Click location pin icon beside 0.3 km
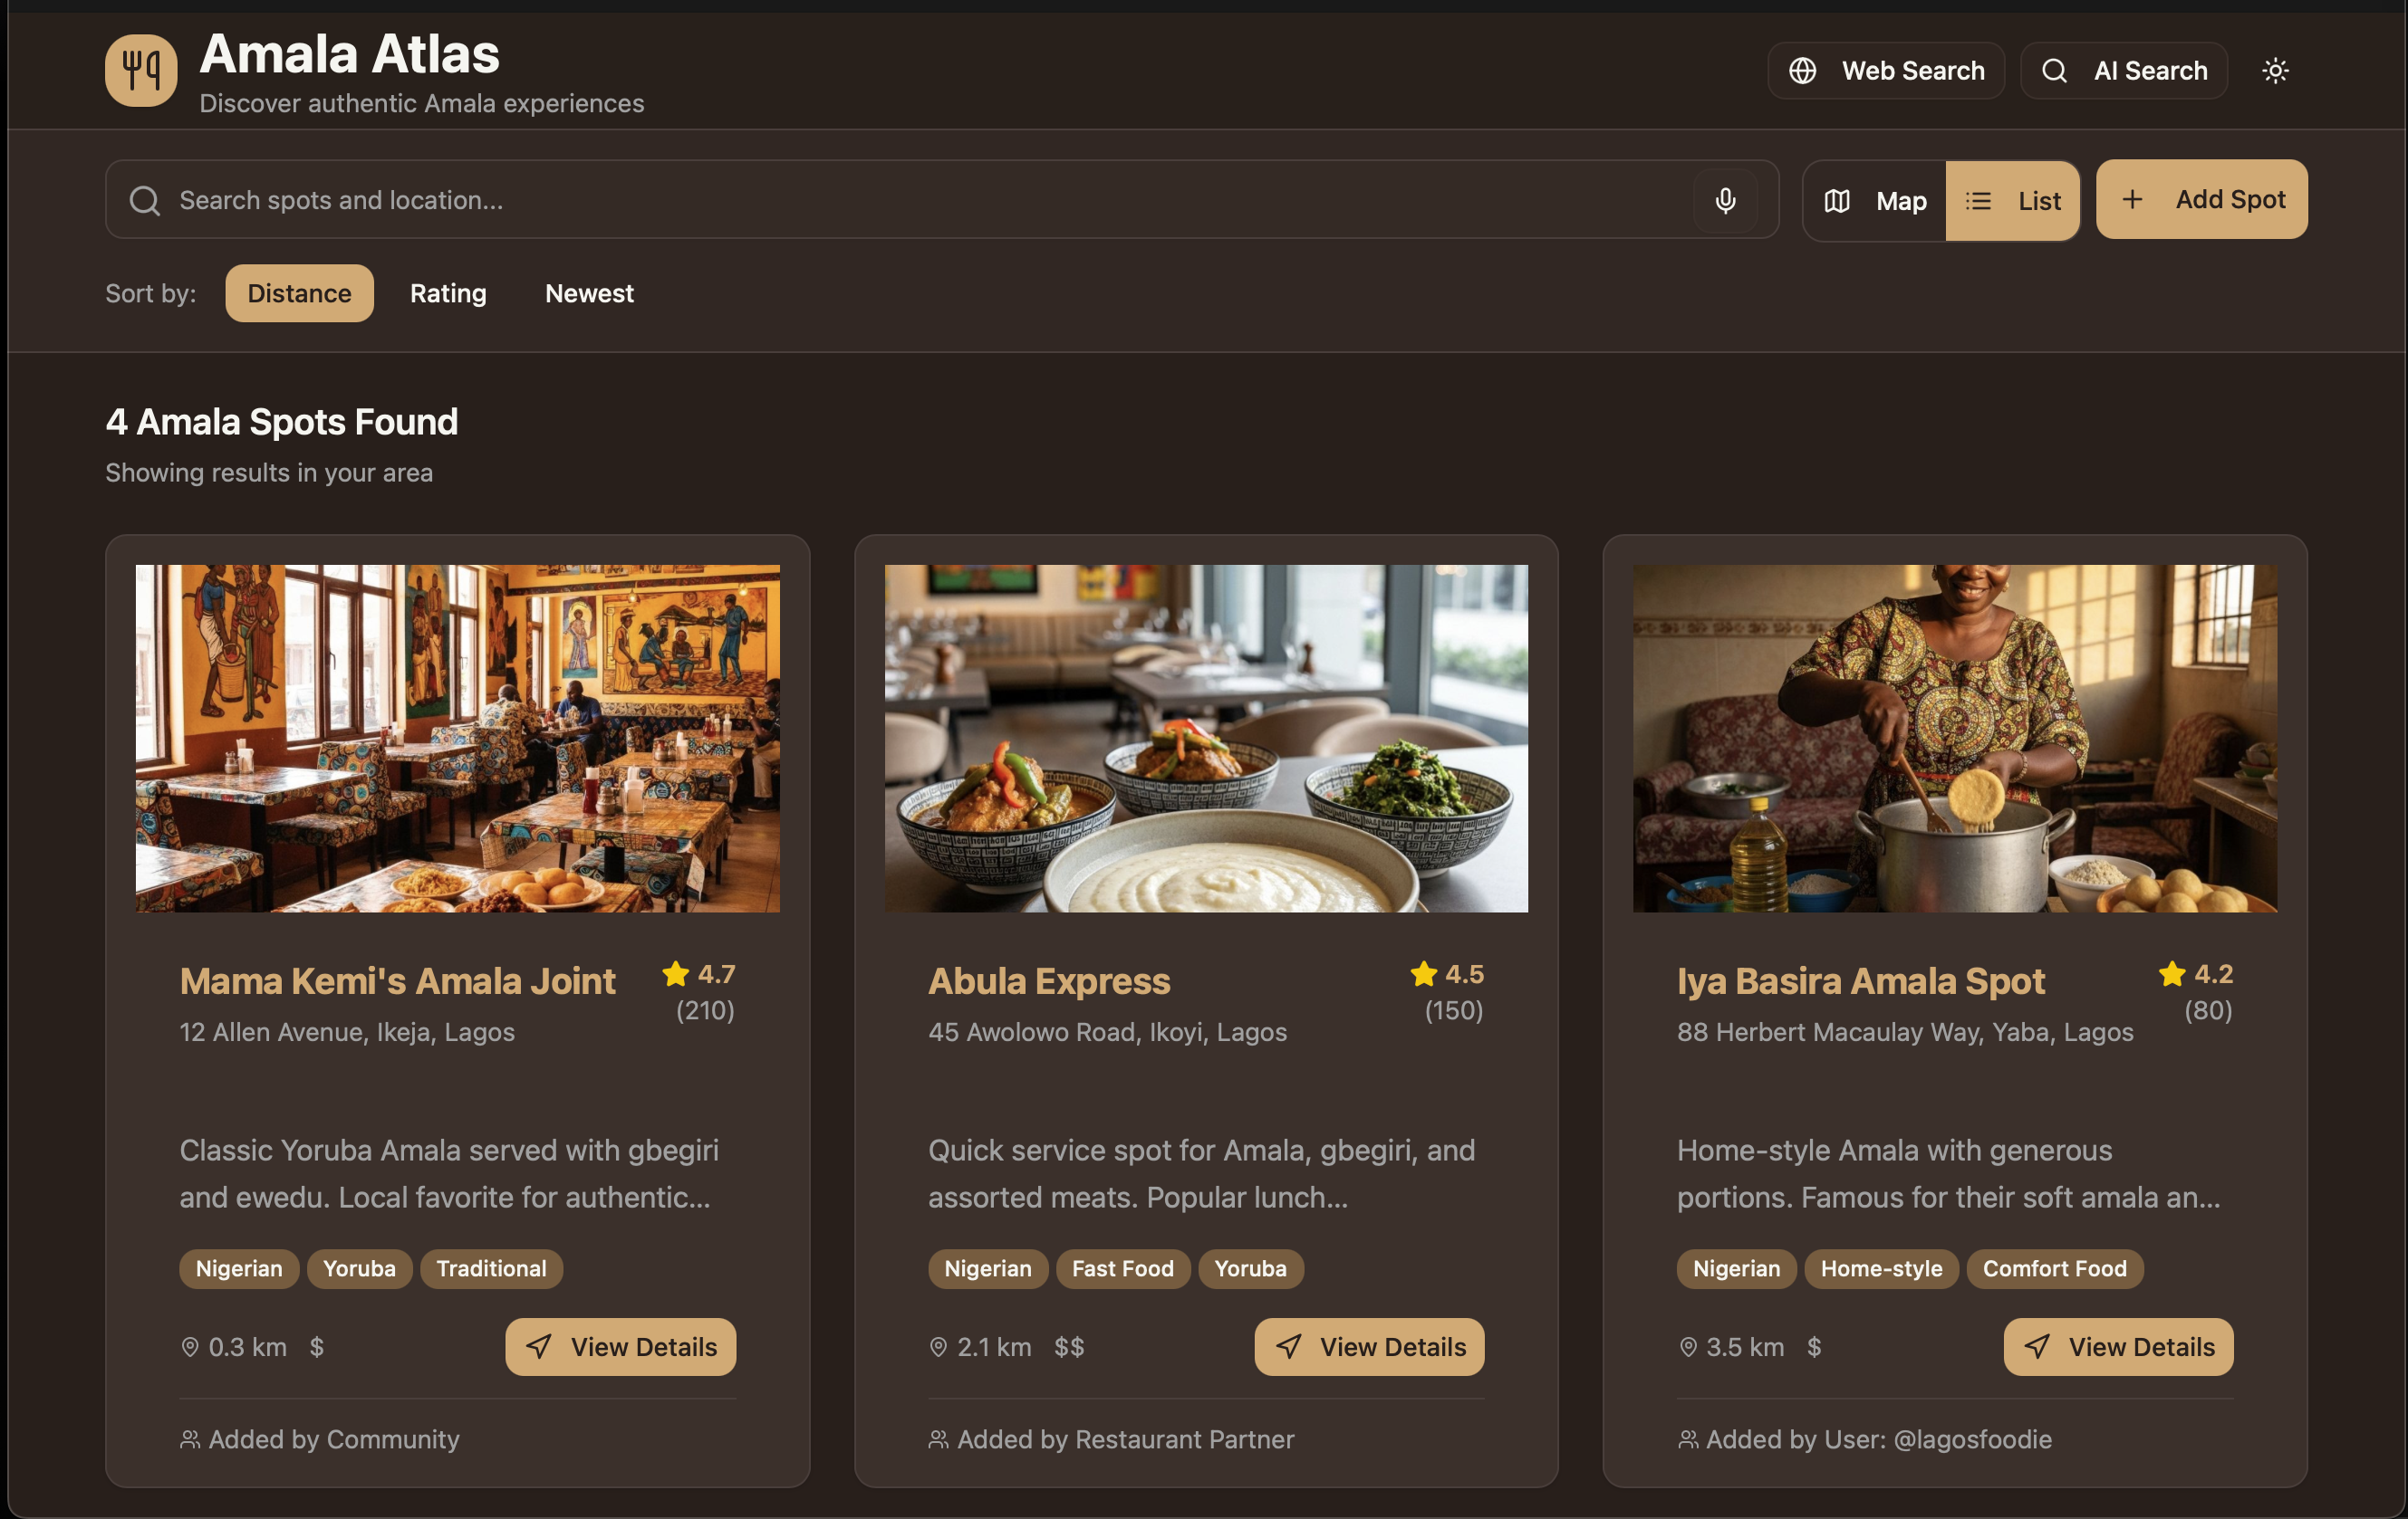The image size is (2408, 1519). pos(189,1347)
